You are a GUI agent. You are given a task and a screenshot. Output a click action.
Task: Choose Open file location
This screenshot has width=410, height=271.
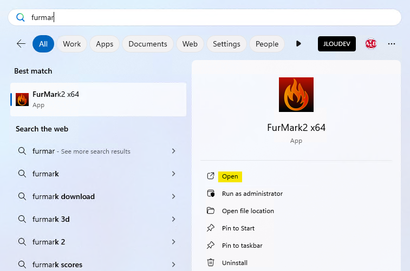[248, 211]
